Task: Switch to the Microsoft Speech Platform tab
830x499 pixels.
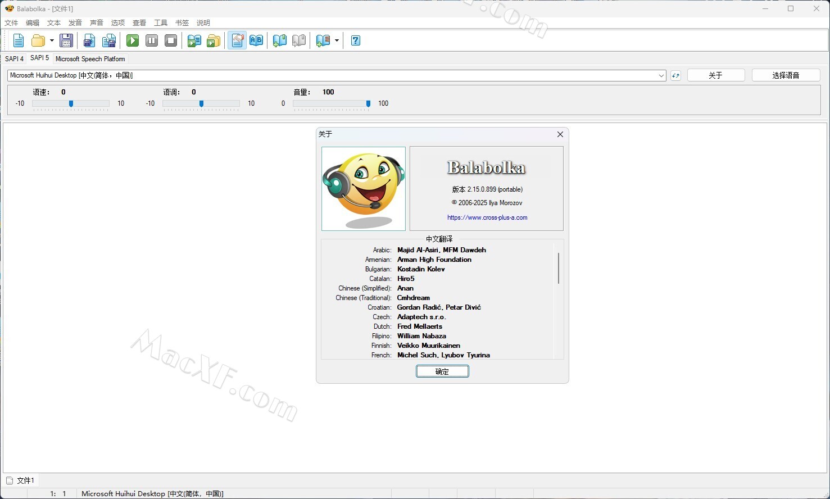Action: click(x=90, y=58)
